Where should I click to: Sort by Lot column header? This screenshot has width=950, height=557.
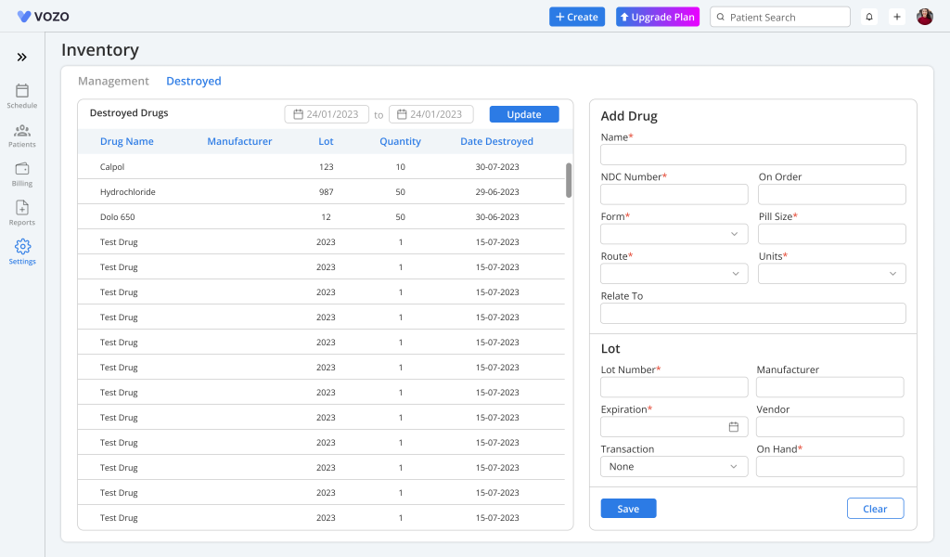tap(326, 141)
